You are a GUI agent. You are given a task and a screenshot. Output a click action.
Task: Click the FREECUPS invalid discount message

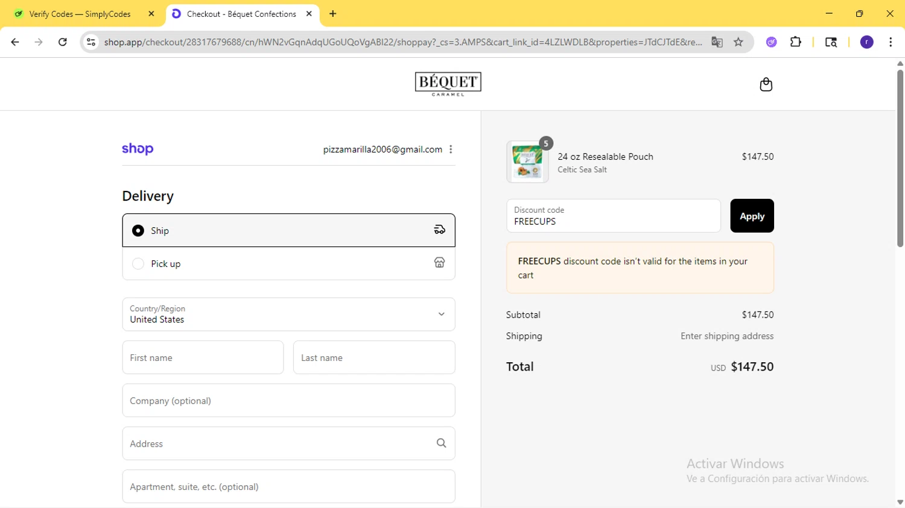pyautogui.click(x=640, y=268)
